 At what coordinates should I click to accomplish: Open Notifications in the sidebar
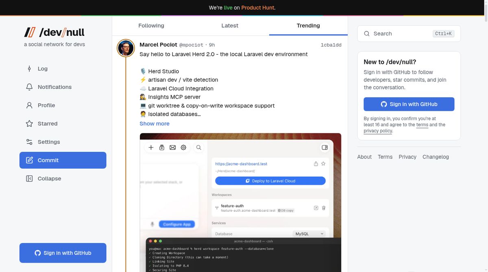pyautogui.click(x=63, y=87)
